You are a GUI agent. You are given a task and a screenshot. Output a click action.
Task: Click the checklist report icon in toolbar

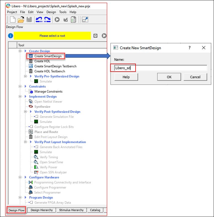pyautogui.click(x=73, y=20)
